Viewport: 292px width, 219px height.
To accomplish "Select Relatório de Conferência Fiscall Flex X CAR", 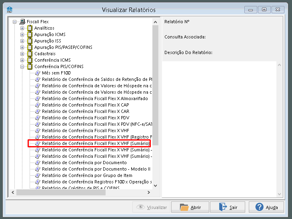I will click(x=86, y=111).
